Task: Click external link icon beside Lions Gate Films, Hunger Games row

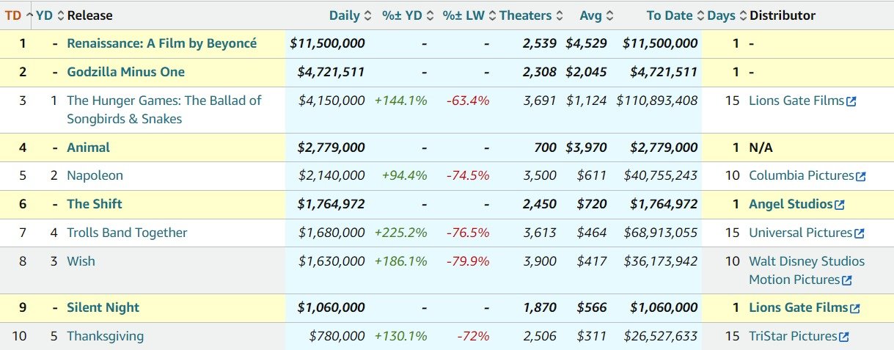Action: click(851, 101)
